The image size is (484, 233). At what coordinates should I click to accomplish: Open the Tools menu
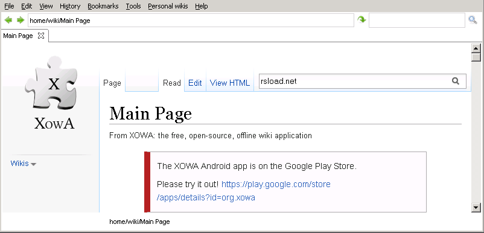click(133, 6)
